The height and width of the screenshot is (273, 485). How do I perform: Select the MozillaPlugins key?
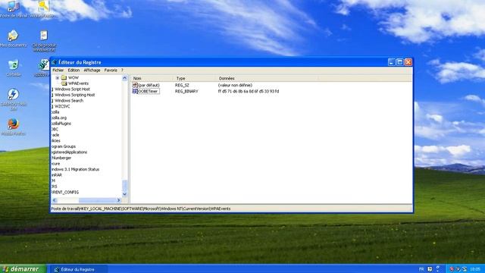point(61,124)
